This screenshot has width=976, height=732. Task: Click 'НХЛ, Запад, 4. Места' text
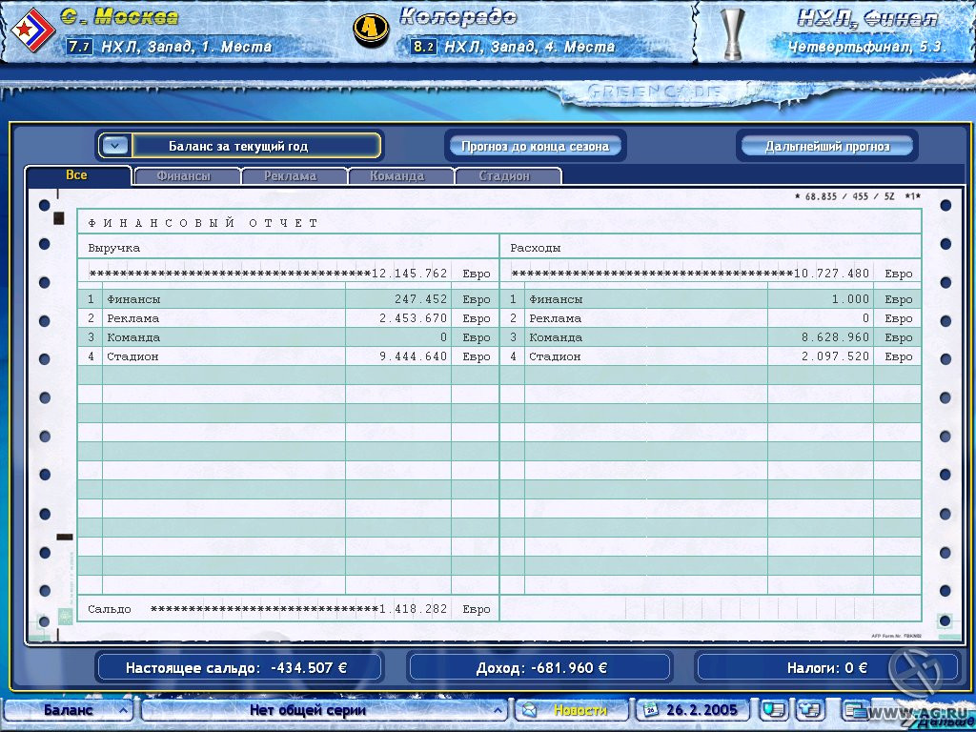[530, 46]
